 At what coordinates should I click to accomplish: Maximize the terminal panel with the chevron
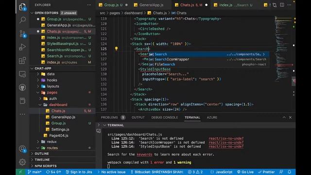284,118
